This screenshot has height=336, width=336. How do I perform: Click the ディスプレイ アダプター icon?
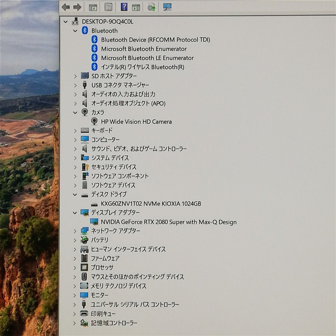[84, 213]
